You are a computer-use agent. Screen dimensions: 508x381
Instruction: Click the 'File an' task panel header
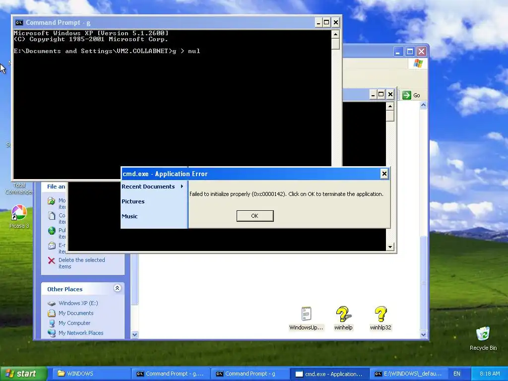click(56, 187)
